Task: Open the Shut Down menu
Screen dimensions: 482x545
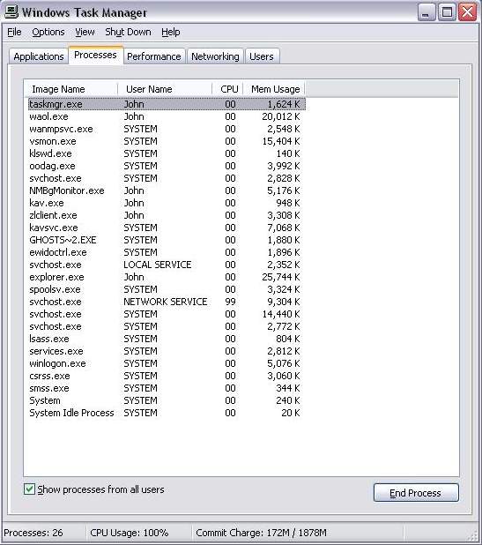Action: click(x=128, y=32)
